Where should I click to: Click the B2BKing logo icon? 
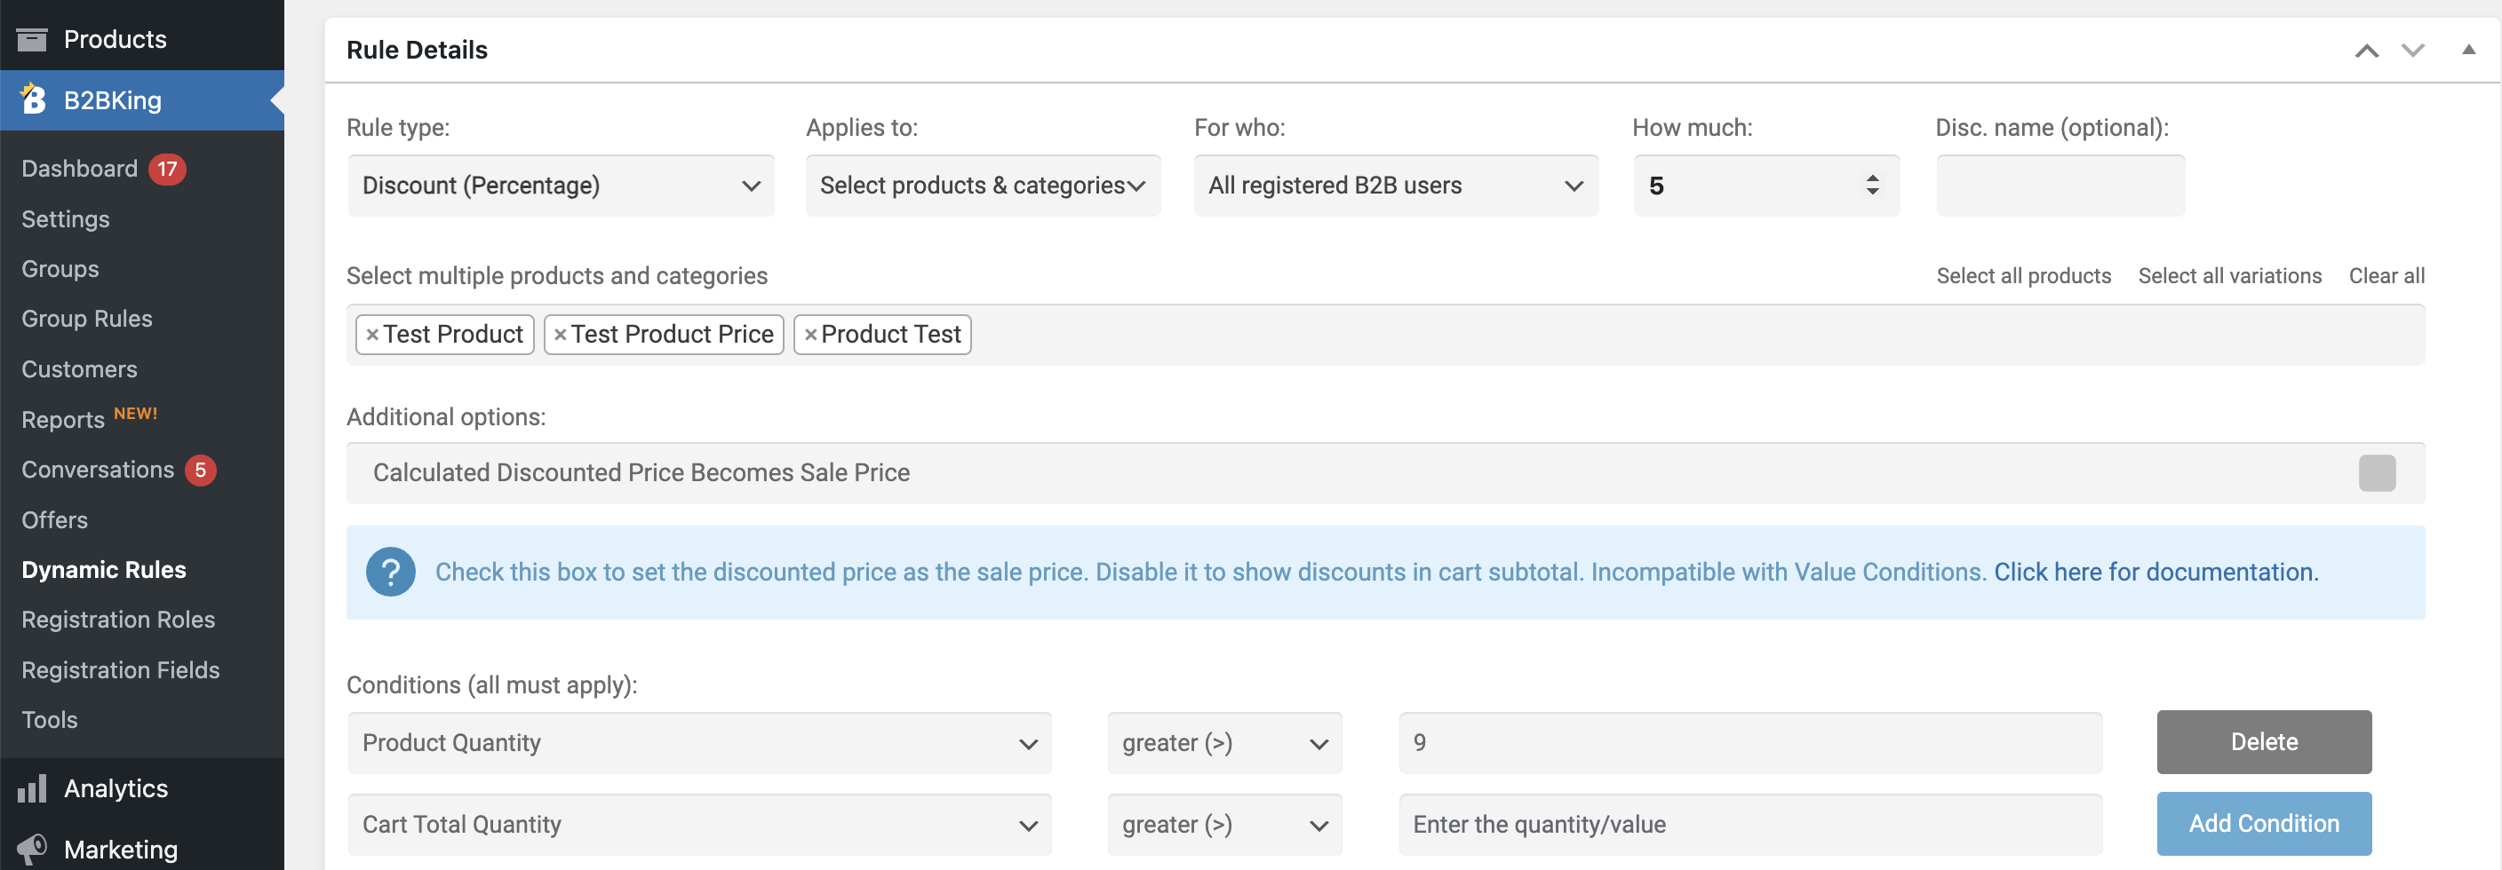[33, 99]
